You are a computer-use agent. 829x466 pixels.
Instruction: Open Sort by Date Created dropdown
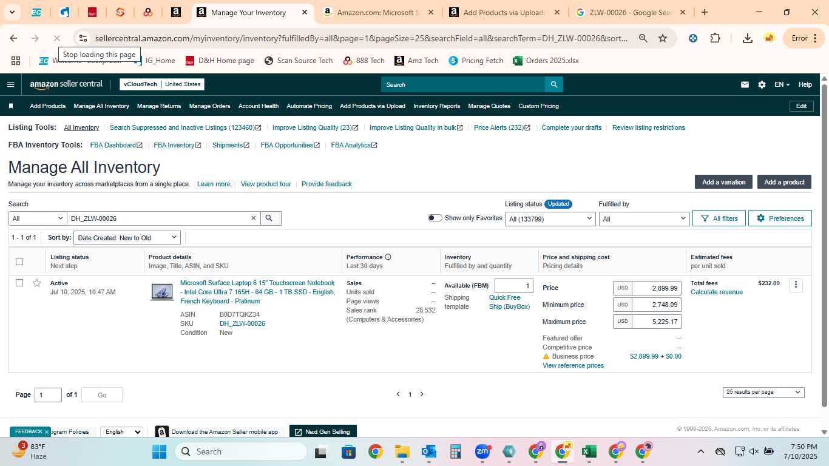point(127,238)
